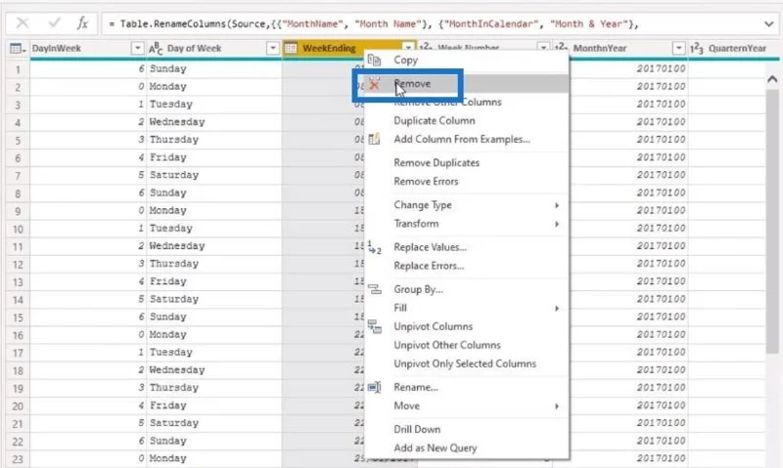Click the Rename icon
Viewport: 783px width, 468px height.
[375, 387]
